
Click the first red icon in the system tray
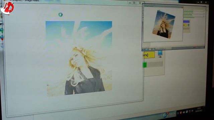tap(181, 113)
